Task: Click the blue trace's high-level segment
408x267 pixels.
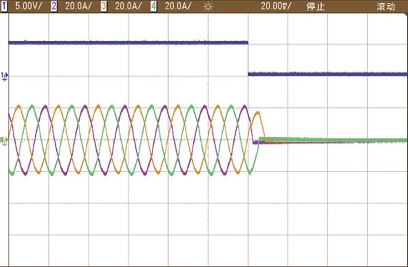Action: pos(127,42)
